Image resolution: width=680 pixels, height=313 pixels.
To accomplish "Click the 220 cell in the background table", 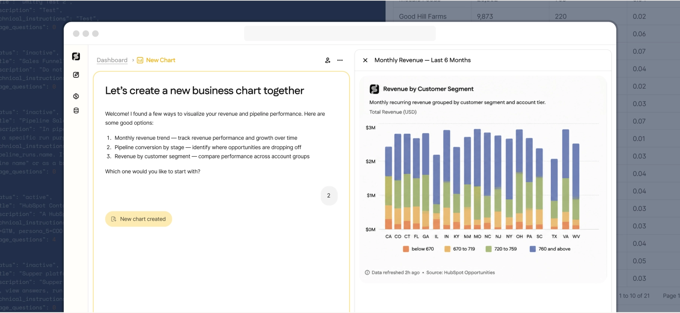I will click(561, 17).
